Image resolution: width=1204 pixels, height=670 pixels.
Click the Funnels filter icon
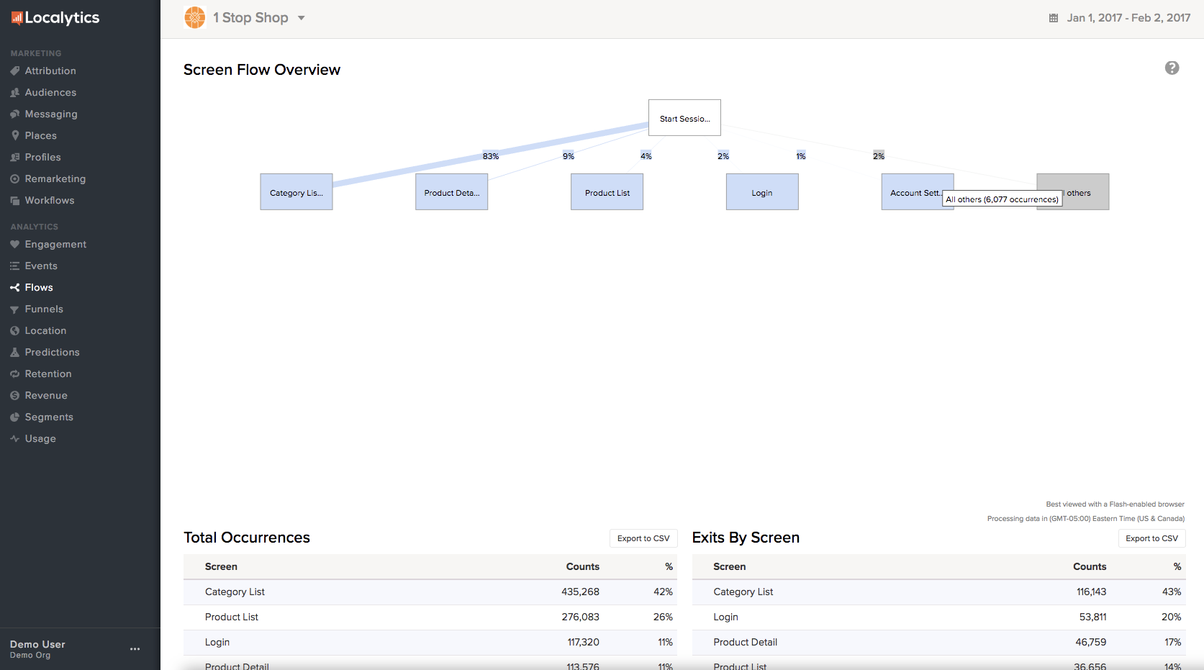pyautogui.click(x=14, y=309)
